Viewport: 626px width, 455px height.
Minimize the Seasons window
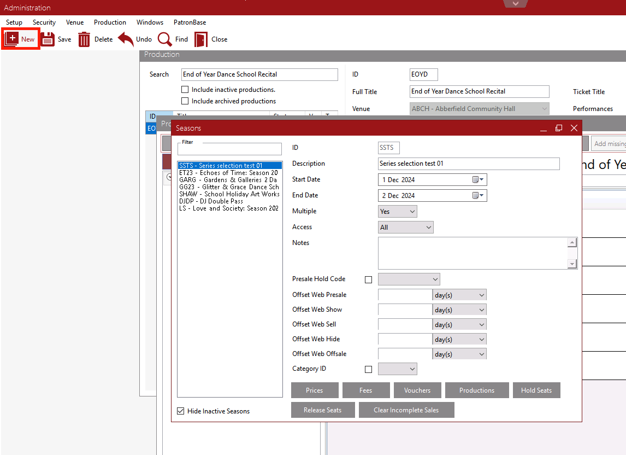coord(544,128)
